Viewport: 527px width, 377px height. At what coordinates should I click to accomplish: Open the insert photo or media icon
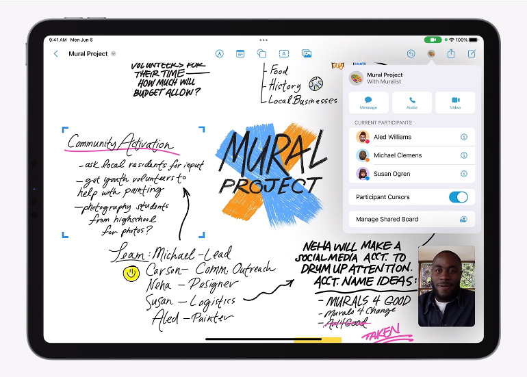pos(307,53)
